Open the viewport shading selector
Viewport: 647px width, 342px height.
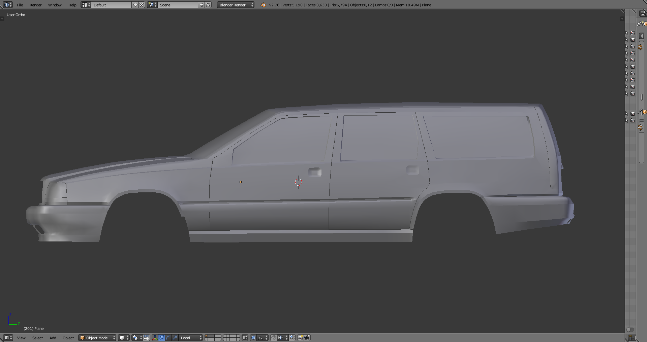tap(124, 338)
